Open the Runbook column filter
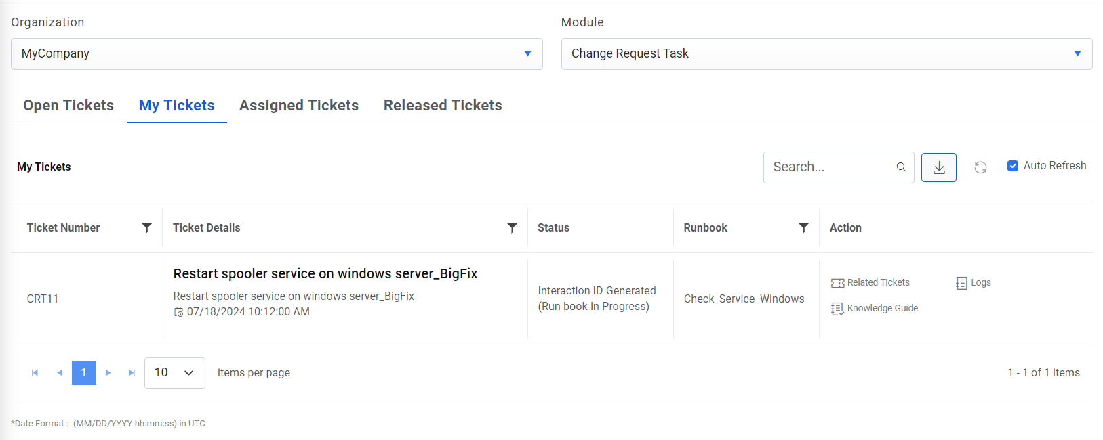Viewport: 1103px width, 440px height. point(803,228)
